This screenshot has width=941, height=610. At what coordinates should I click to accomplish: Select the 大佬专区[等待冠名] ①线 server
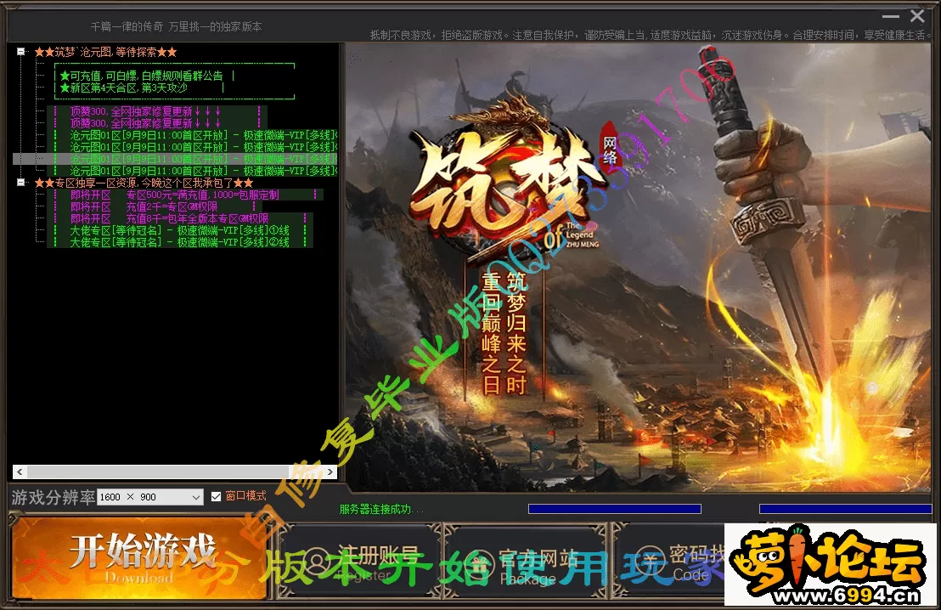(180, 230)
